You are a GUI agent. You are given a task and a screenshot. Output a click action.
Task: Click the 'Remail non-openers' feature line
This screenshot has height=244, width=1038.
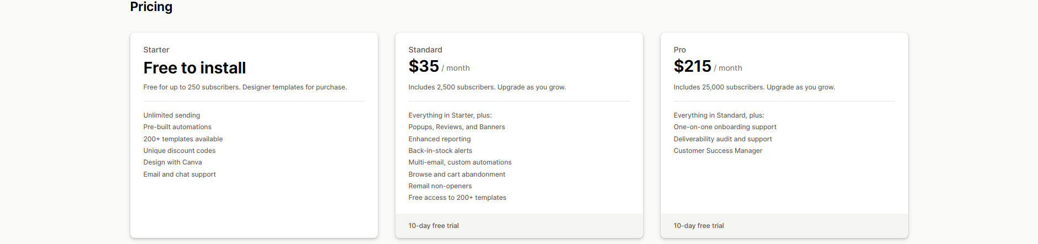[x=440, y=186]
